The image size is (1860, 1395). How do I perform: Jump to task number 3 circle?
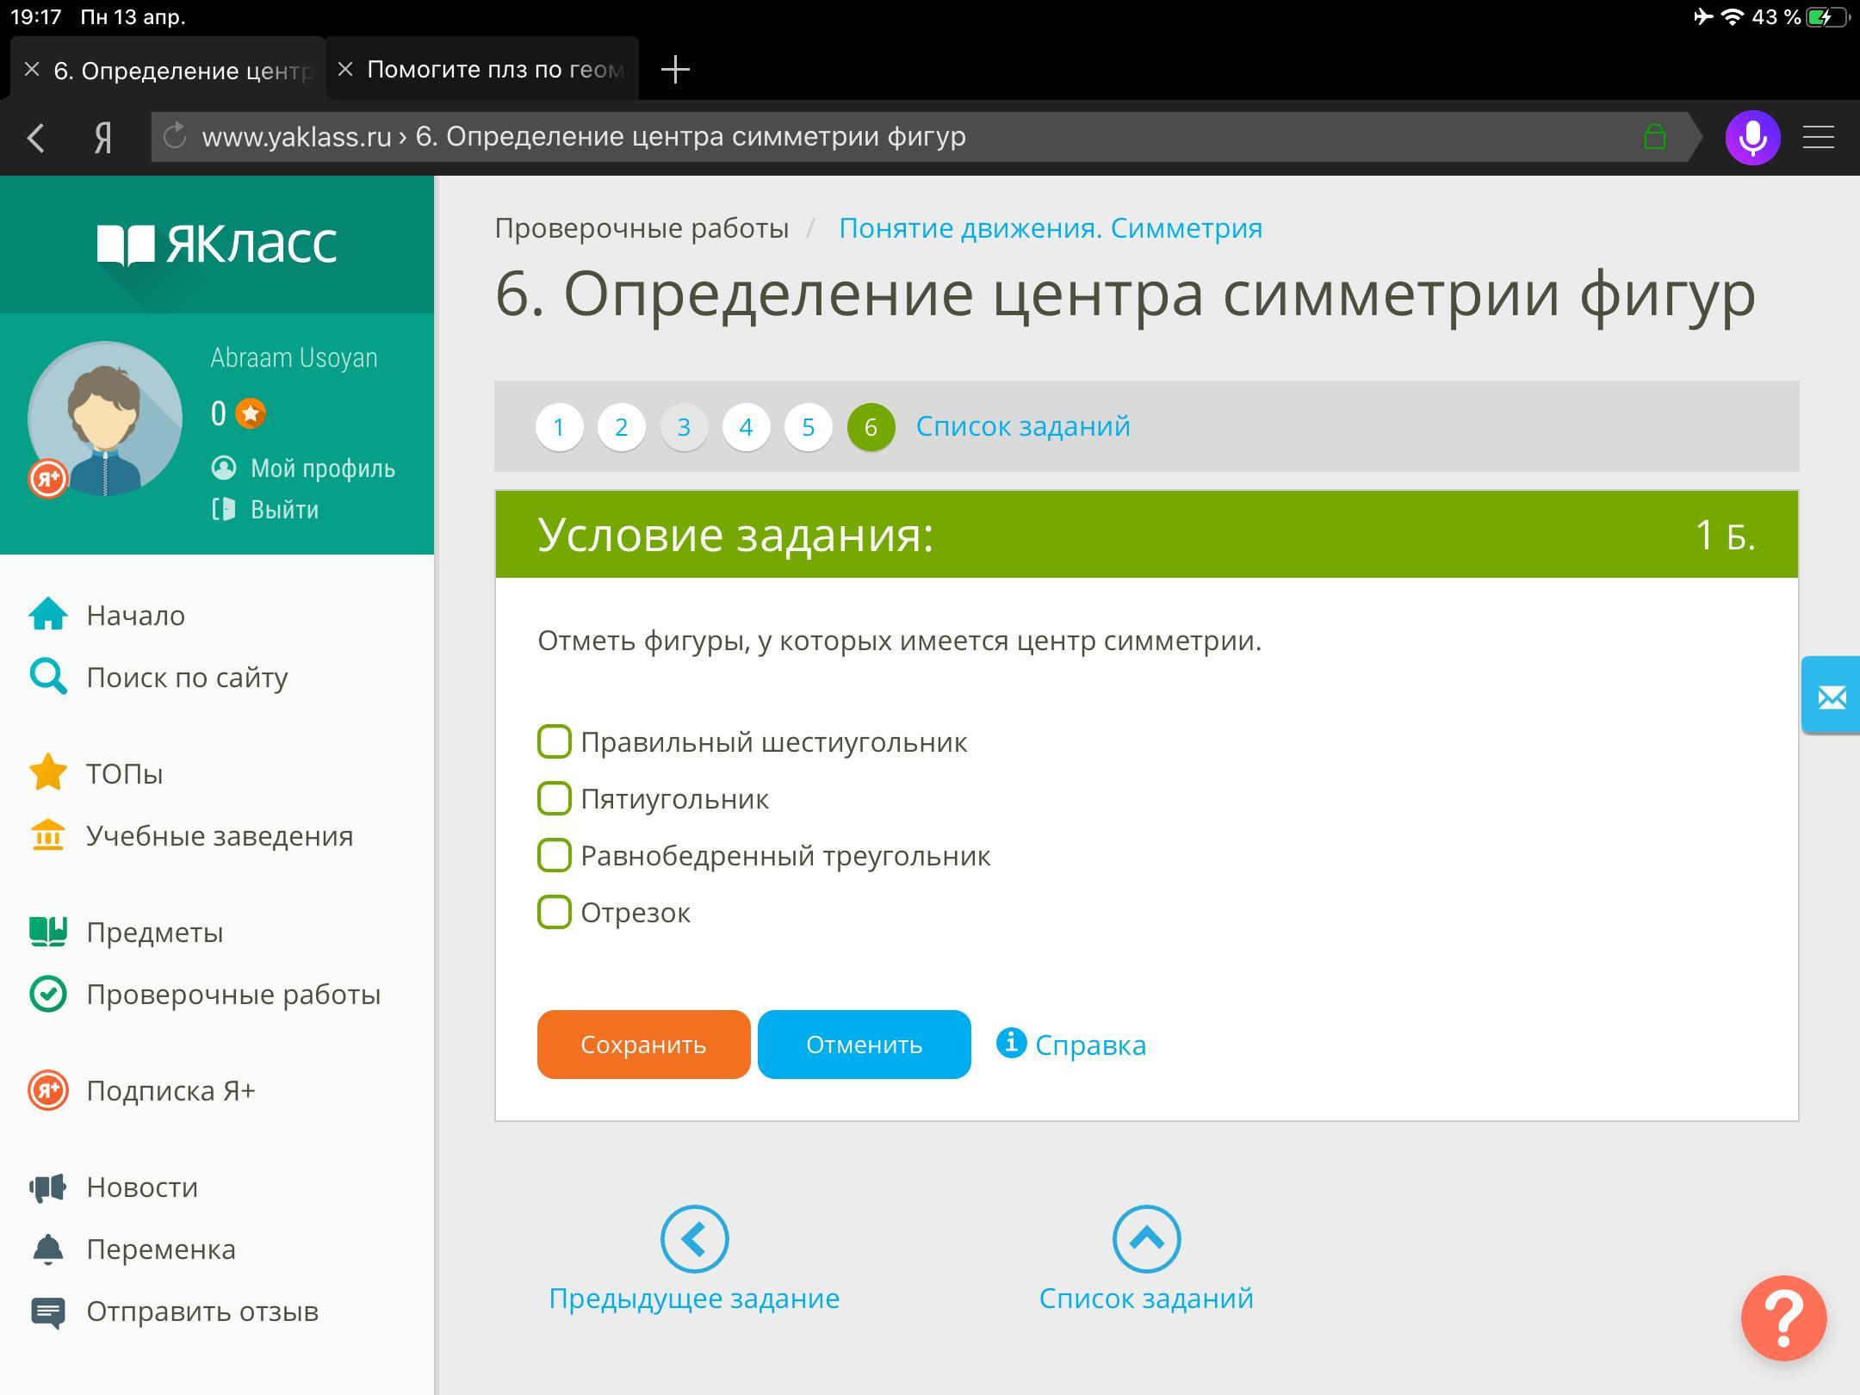[684, 427]
